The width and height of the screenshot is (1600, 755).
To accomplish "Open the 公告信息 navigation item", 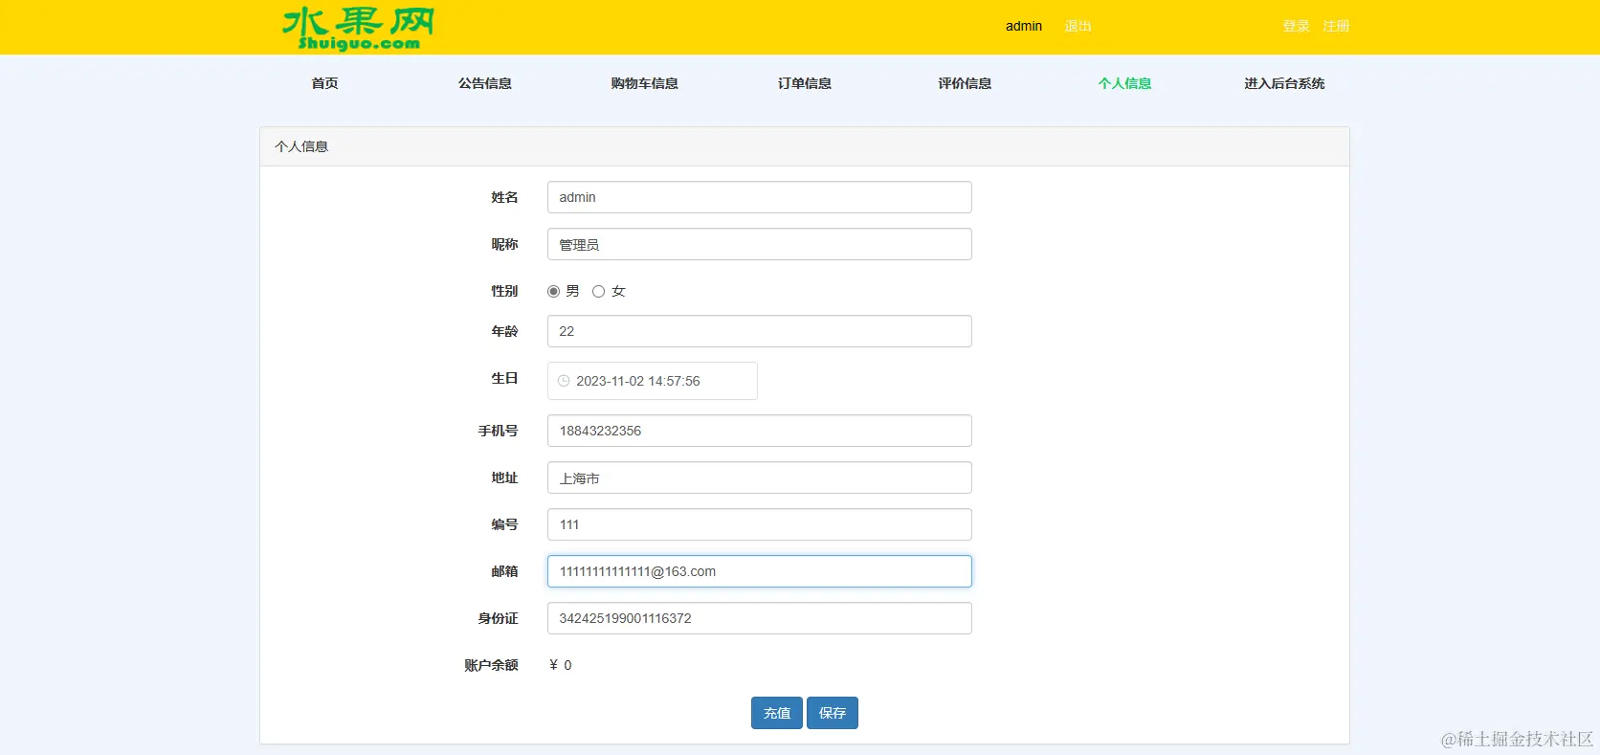I will pos(484,83).
